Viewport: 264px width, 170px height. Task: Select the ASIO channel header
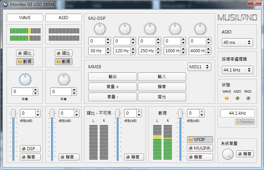(x=63, y=18)
